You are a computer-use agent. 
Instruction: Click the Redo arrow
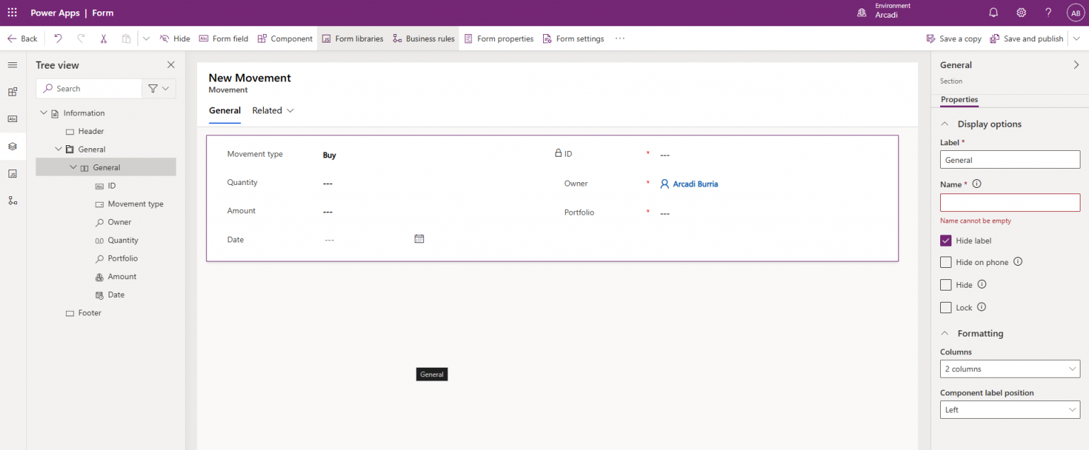[x=81, y=38]
